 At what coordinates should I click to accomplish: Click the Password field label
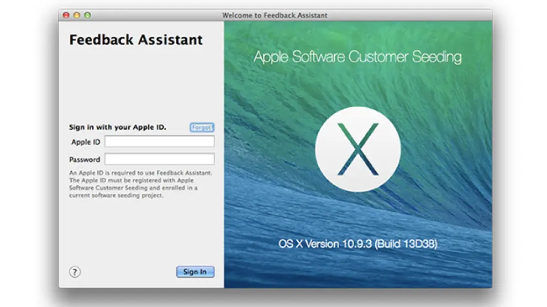coord(85,160)
